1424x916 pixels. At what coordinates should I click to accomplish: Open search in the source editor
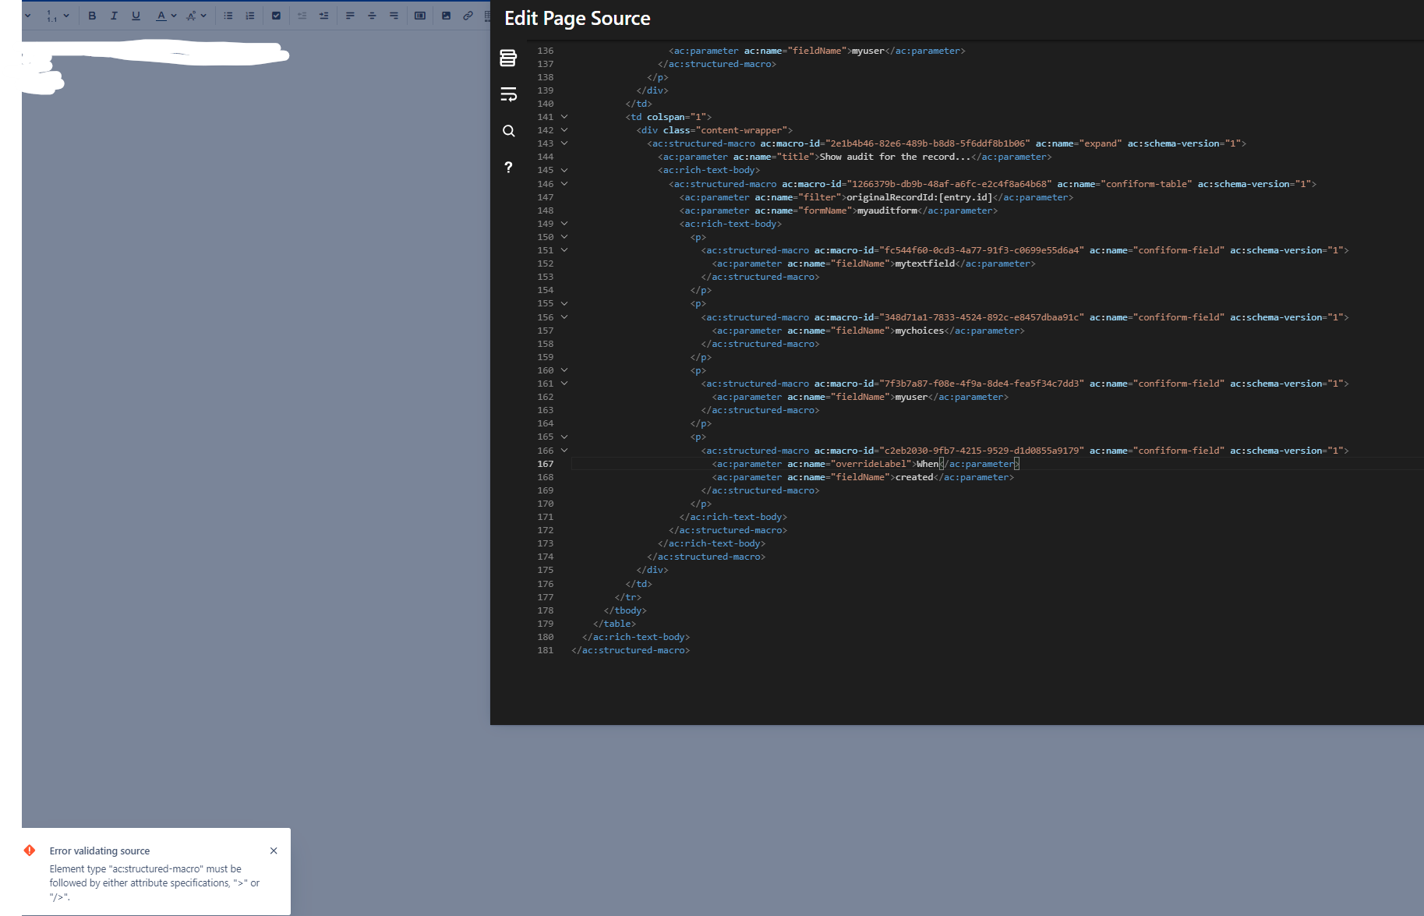point(508,131)
